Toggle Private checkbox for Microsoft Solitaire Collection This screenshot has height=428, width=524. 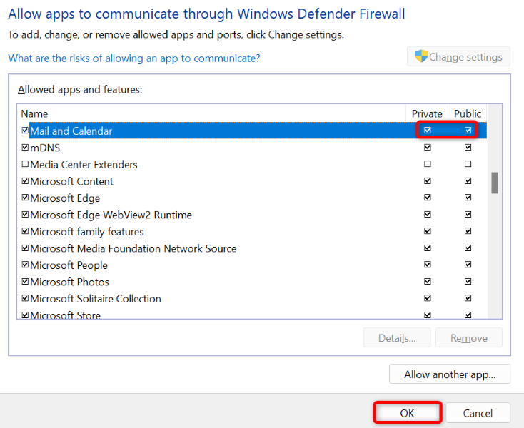tap(428, 298)
